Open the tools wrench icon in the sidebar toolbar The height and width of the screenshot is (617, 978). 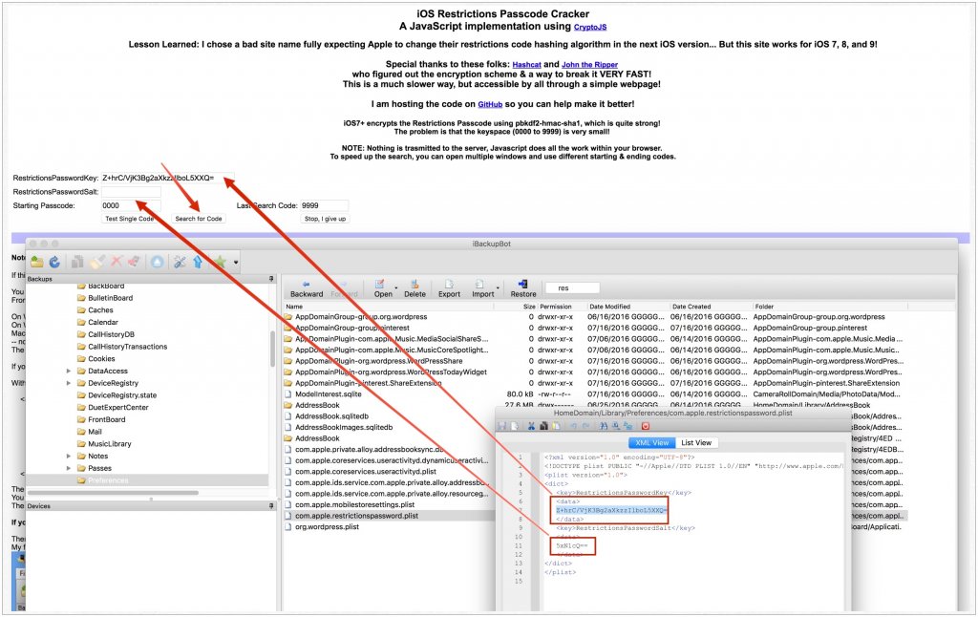coord(180,260)
